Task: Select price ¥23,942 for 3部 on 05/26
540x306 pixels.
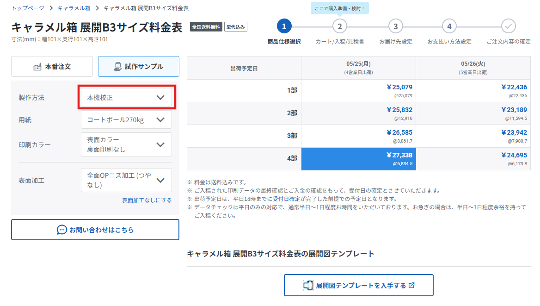Action: point(473,136)
